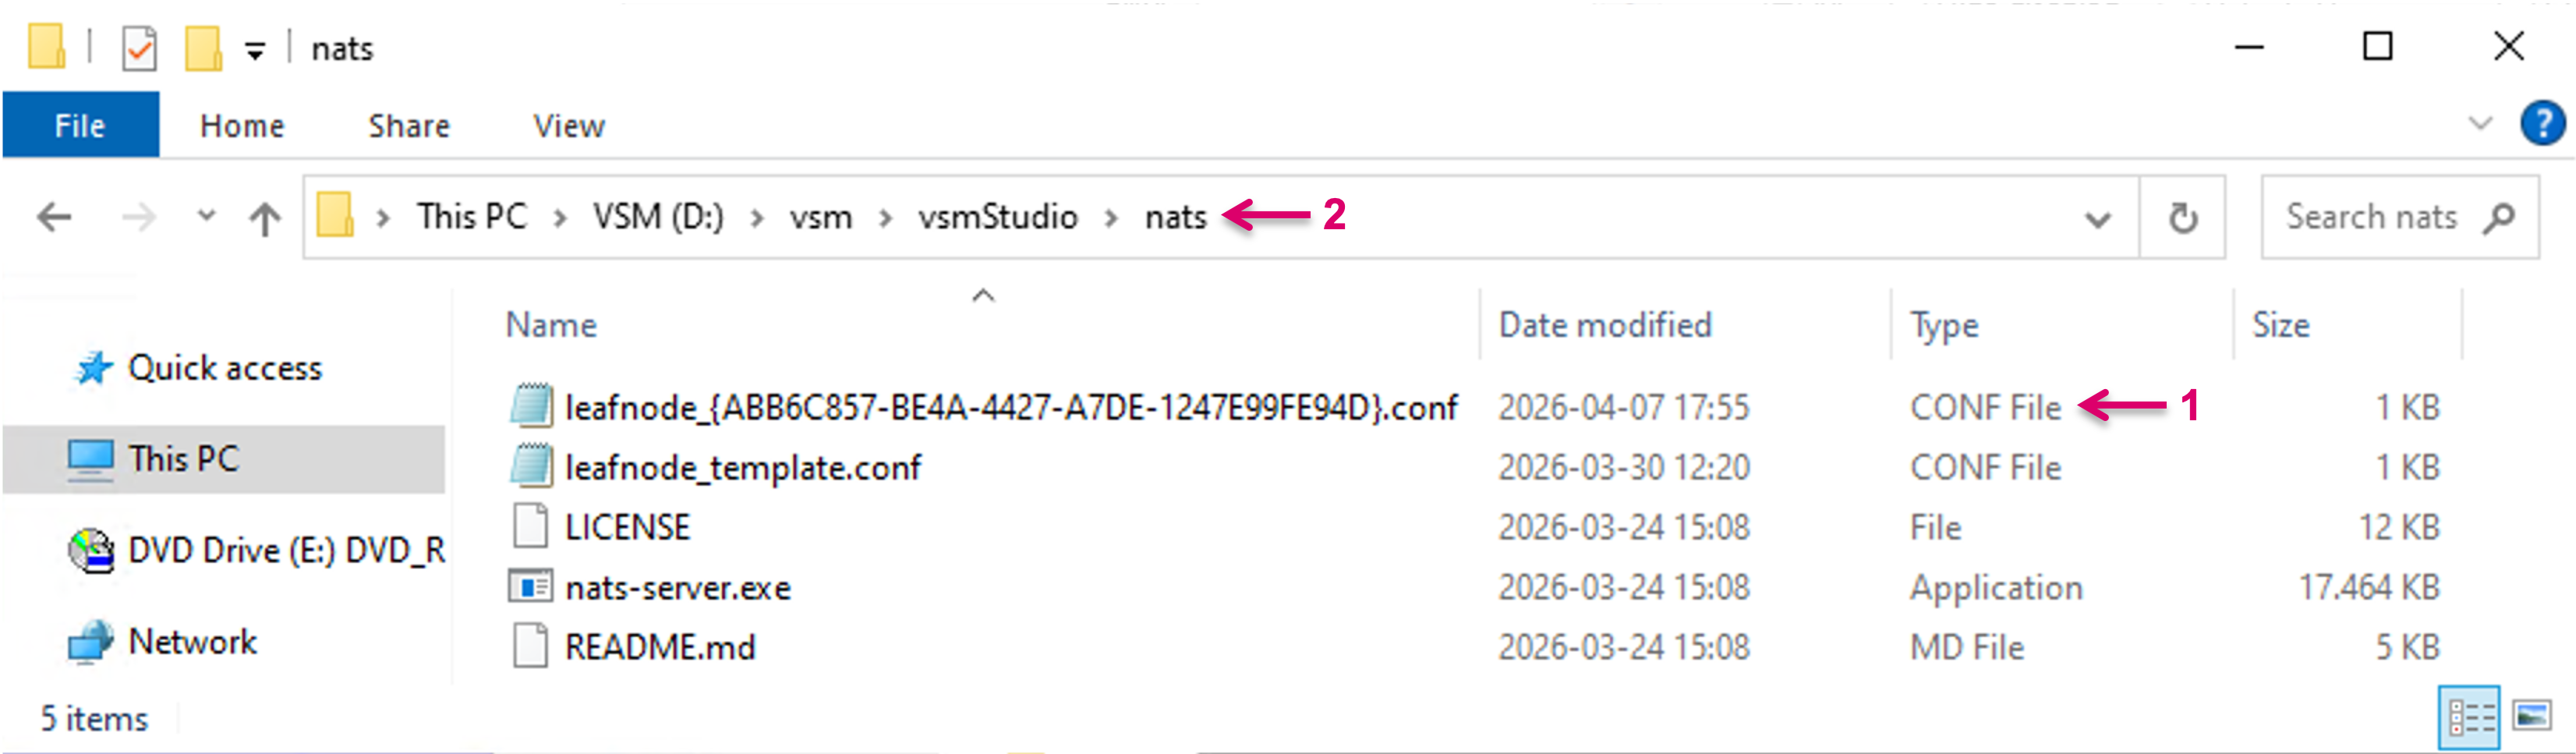Refresh the nats folder view
Screen dimensions: 2576x754
point(2182,217)
